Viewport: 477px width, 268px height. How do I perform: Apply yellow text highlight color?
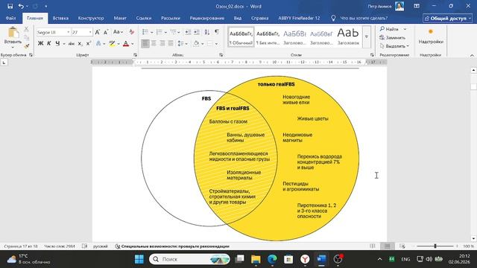[x=112, y=44]
